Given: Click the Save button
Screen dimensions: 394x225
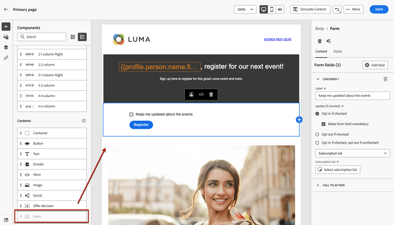Looking at the screenshot, I should (x=379, y=9).
